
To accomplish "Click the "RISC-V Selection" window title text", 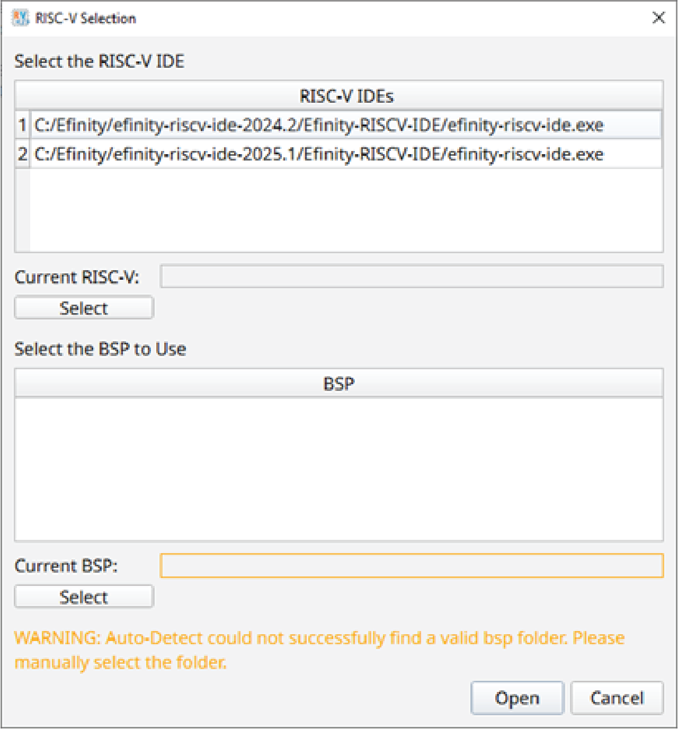I will 86,19.
